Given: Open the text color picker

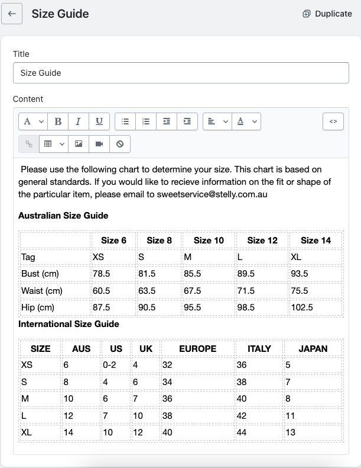Looking at the screenshot, I should pyautogui.click(x=246, y=121).
